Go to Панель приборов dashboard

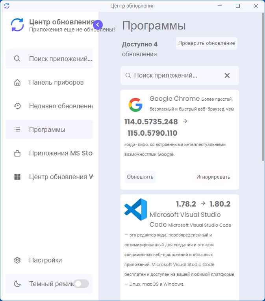[49, 82]
